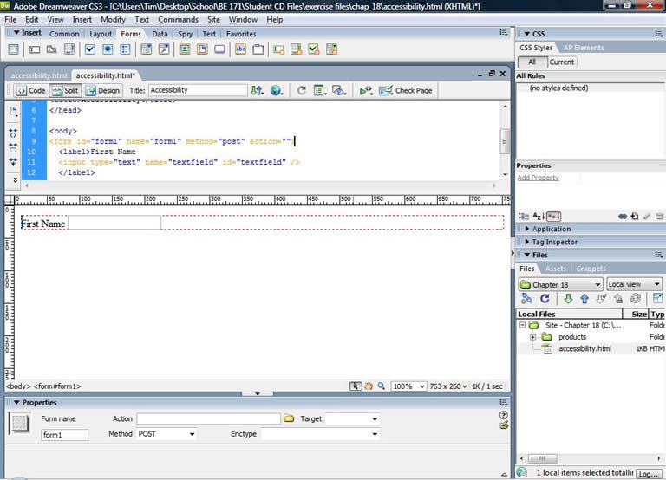
Task: Switch Insert bar to Spry tab
Action: click(x=186, y=34)
